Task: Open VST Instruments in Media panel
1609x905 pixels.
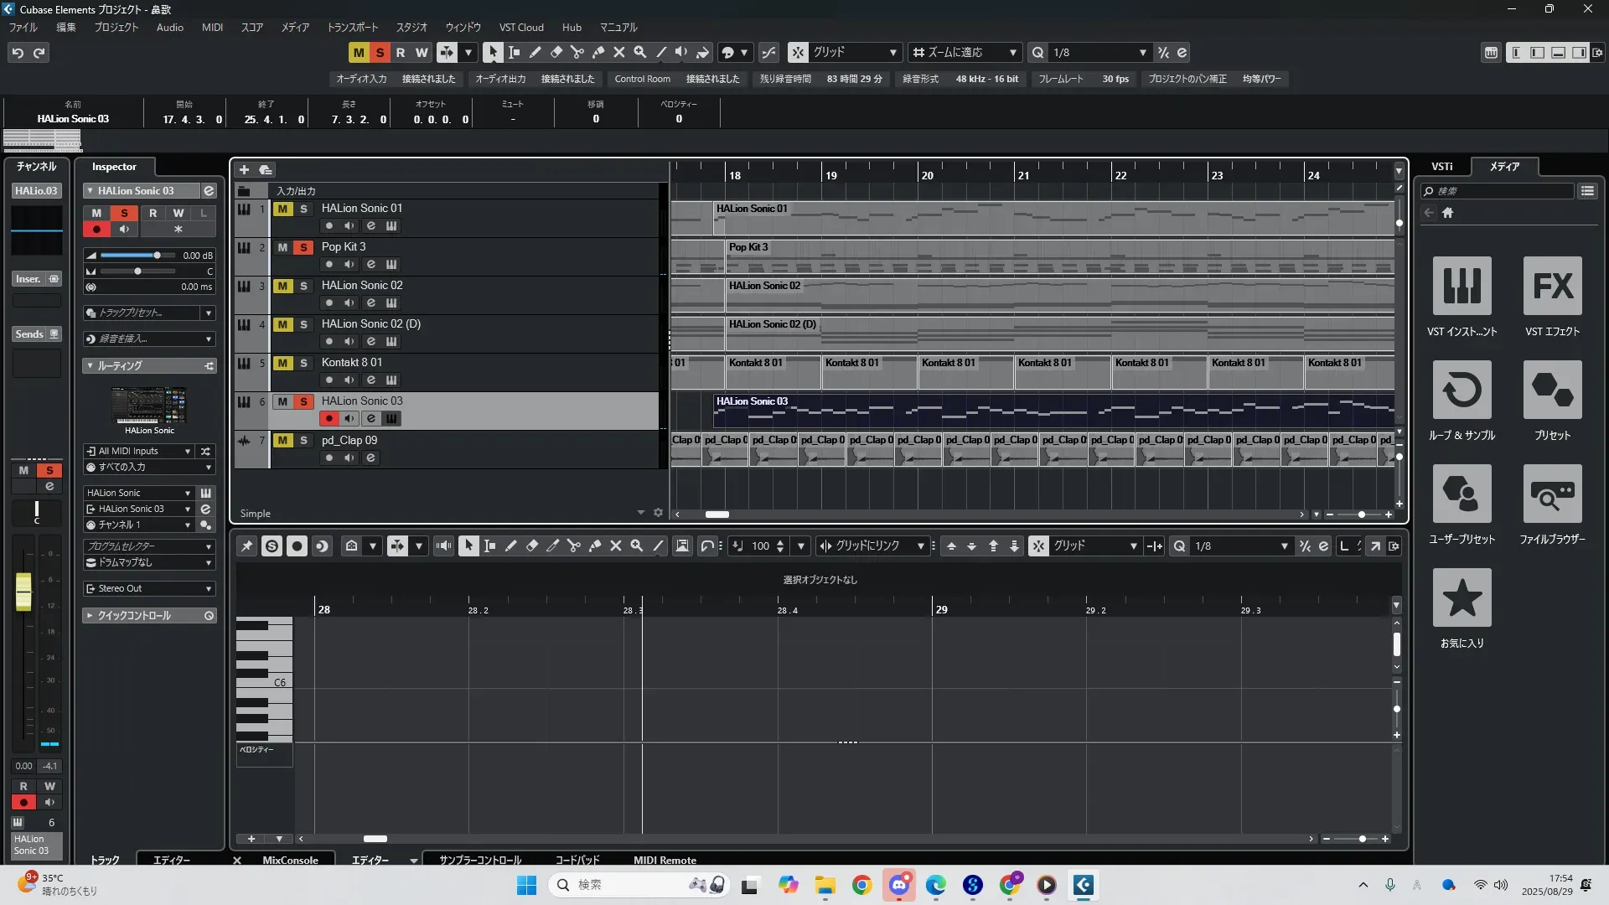Action: point(1462,287)
